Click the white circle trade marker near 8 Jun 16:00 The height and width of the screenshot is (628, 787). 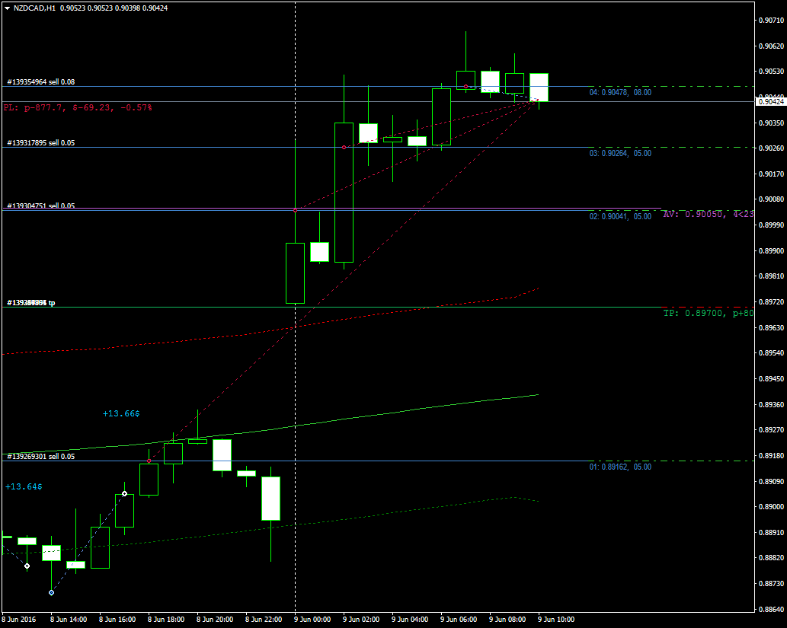[x=124, y=493]
